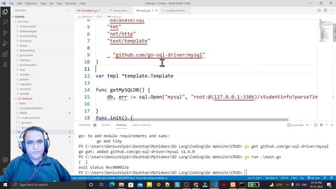Open the Source Control view
336x189 pixels.
[5, 33]
